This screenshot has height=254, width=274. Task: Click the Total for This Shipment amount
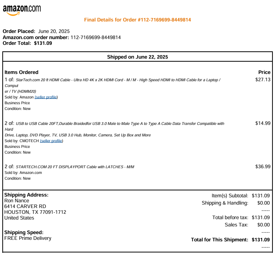click(x=261, y=240)
